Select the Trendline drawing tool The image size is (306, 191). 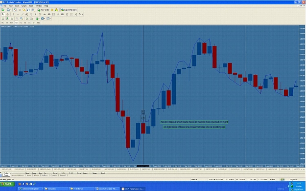pos(22,14)
